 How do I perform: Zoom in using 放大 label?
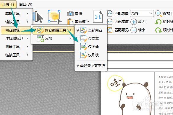click(x=141, y=22)
